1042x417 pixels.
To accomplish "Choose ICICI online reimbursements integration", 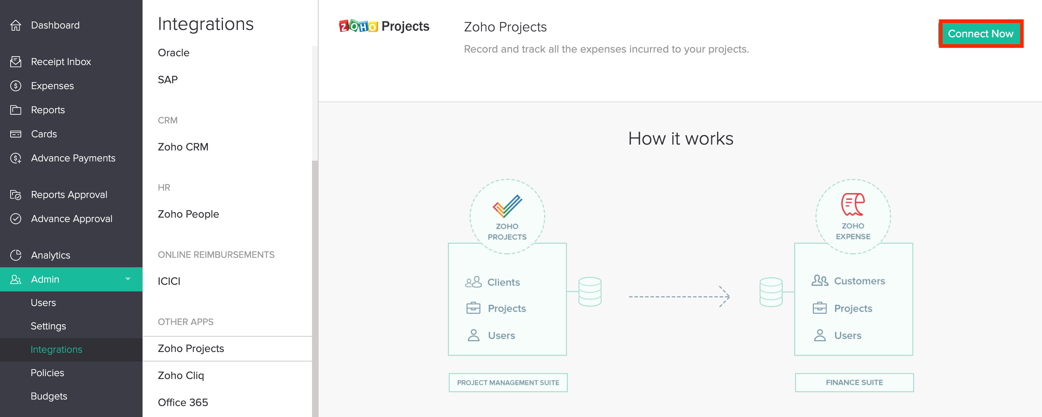I will point(169,281).
